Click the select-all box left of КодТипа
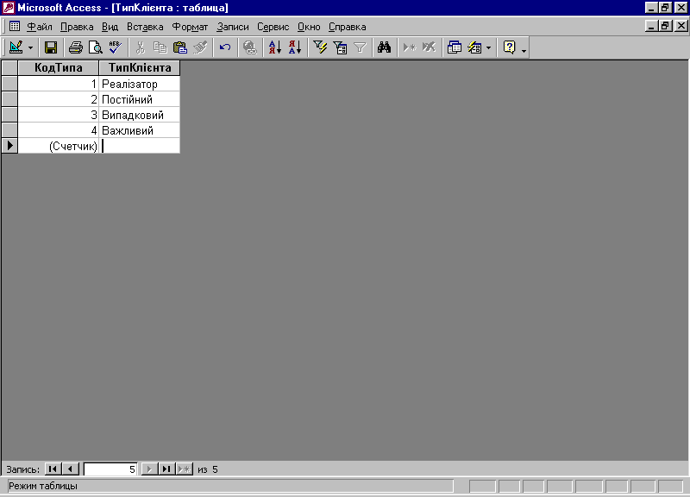 (x=9, y=68)
